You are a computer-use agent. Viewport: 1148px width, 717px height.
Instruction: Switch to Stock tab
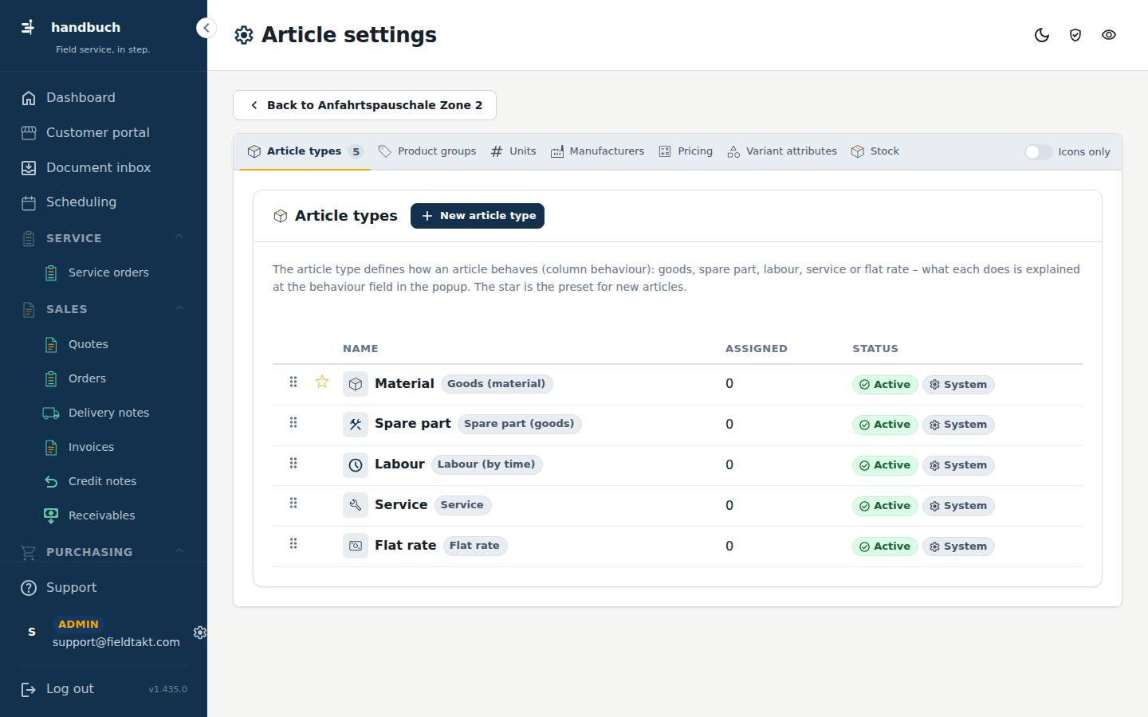(x=875, y=151)
